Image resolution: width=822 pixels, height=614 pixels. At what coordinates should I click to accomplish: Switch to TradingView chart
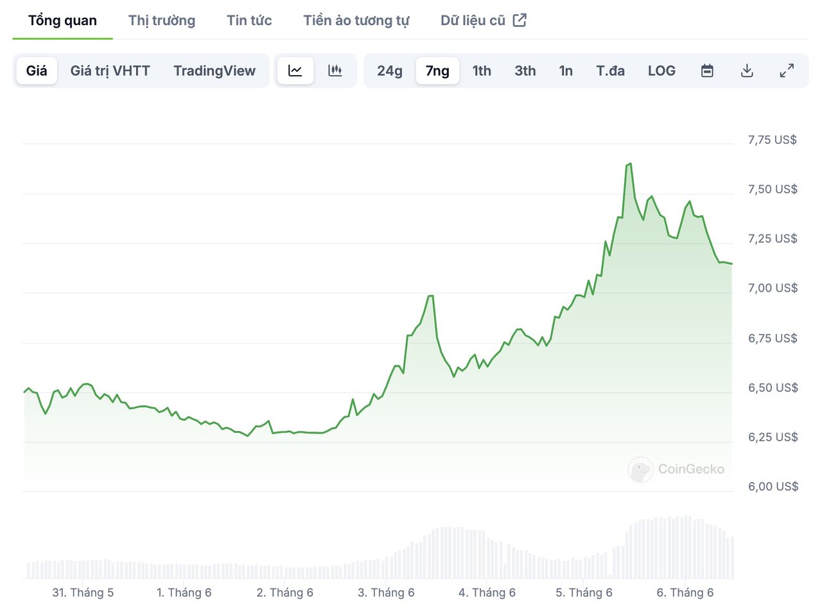(x=214, y=71)
